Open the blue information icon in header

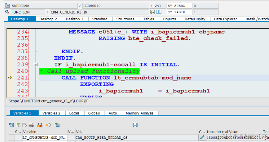tap(159, 12)
